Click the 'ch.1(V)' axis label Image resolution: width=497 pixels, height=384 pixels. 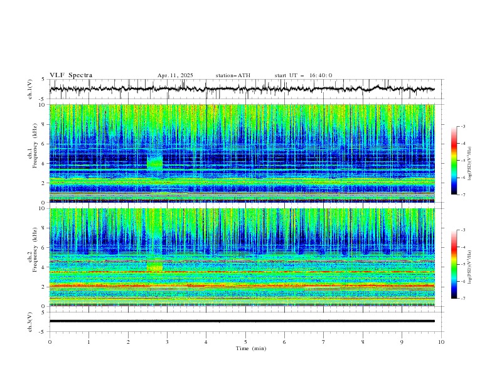click(30, 89)
